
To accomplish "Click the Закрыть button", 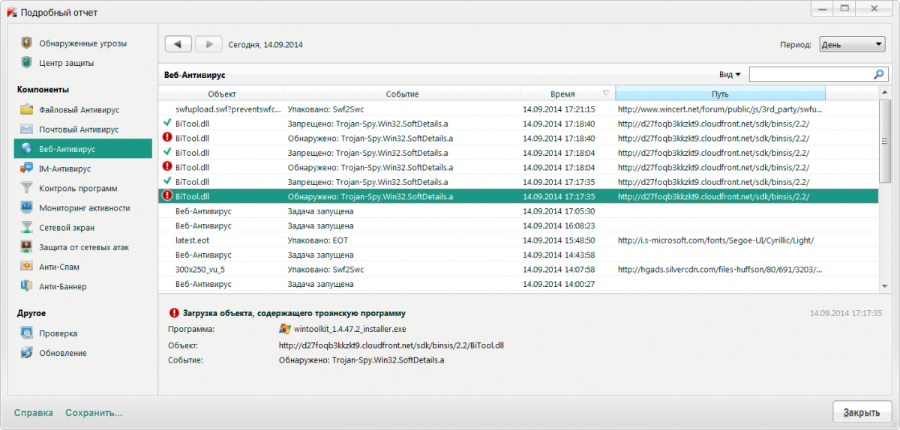I will [862, 412].
